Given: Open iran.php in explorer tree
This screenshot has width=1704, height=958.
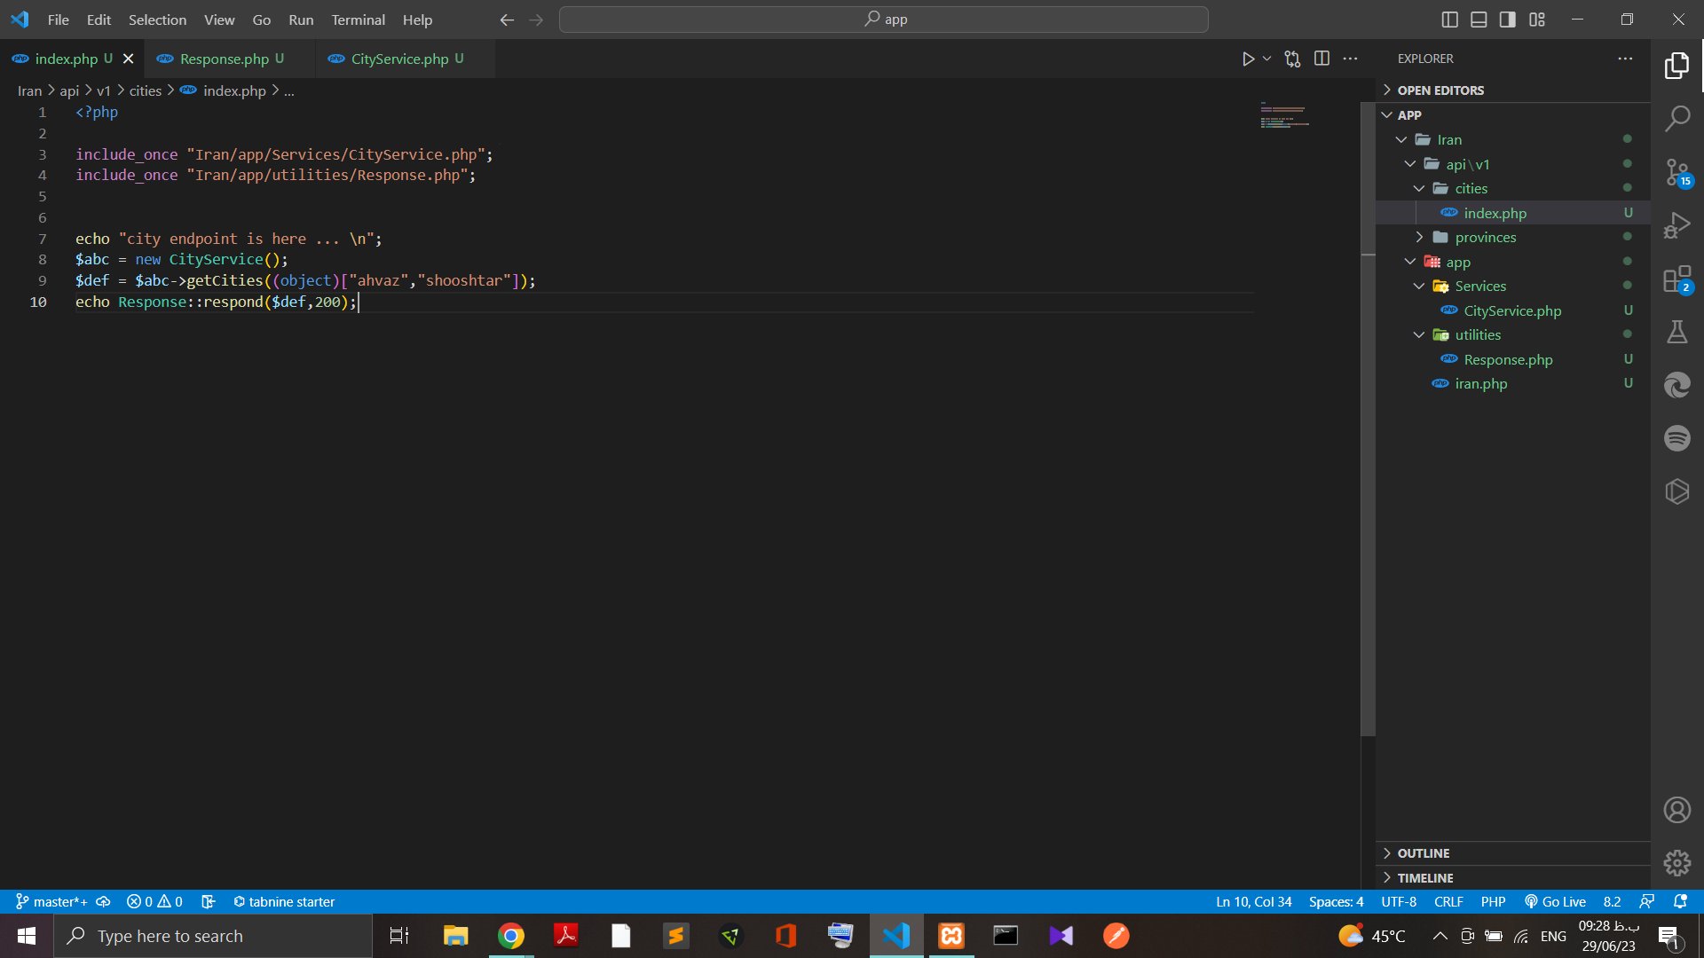Looking at the screenshot, I should tap(1512, 383).
